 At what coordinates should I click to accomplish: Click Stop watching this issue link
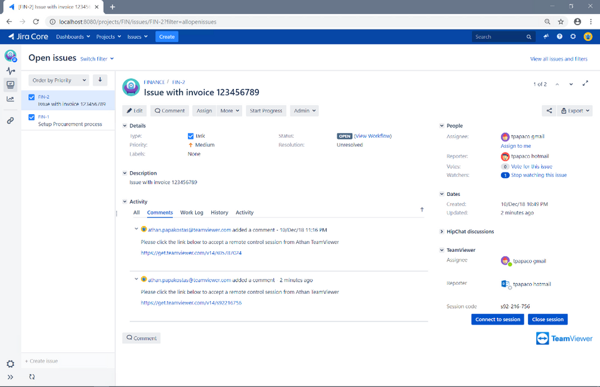coord(539,175)
